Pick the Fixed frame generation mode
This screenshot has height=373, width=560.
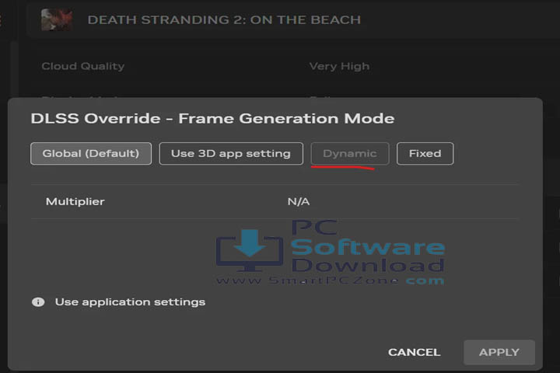point(425,154)
